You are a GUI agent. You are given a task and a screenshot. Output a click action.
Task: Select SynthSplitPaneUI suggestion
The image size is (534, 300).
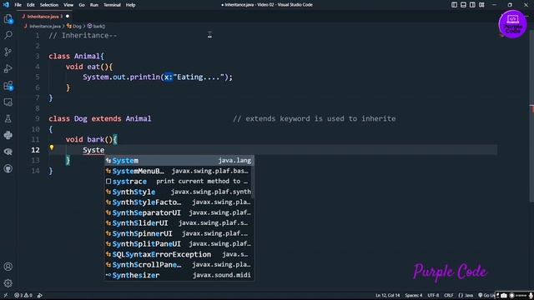pos(179,244)
